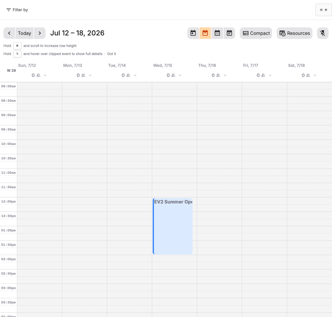This screenshot has width=332, height=317.
Task: Click the 08:00am time label
Action: coord(8,86)
